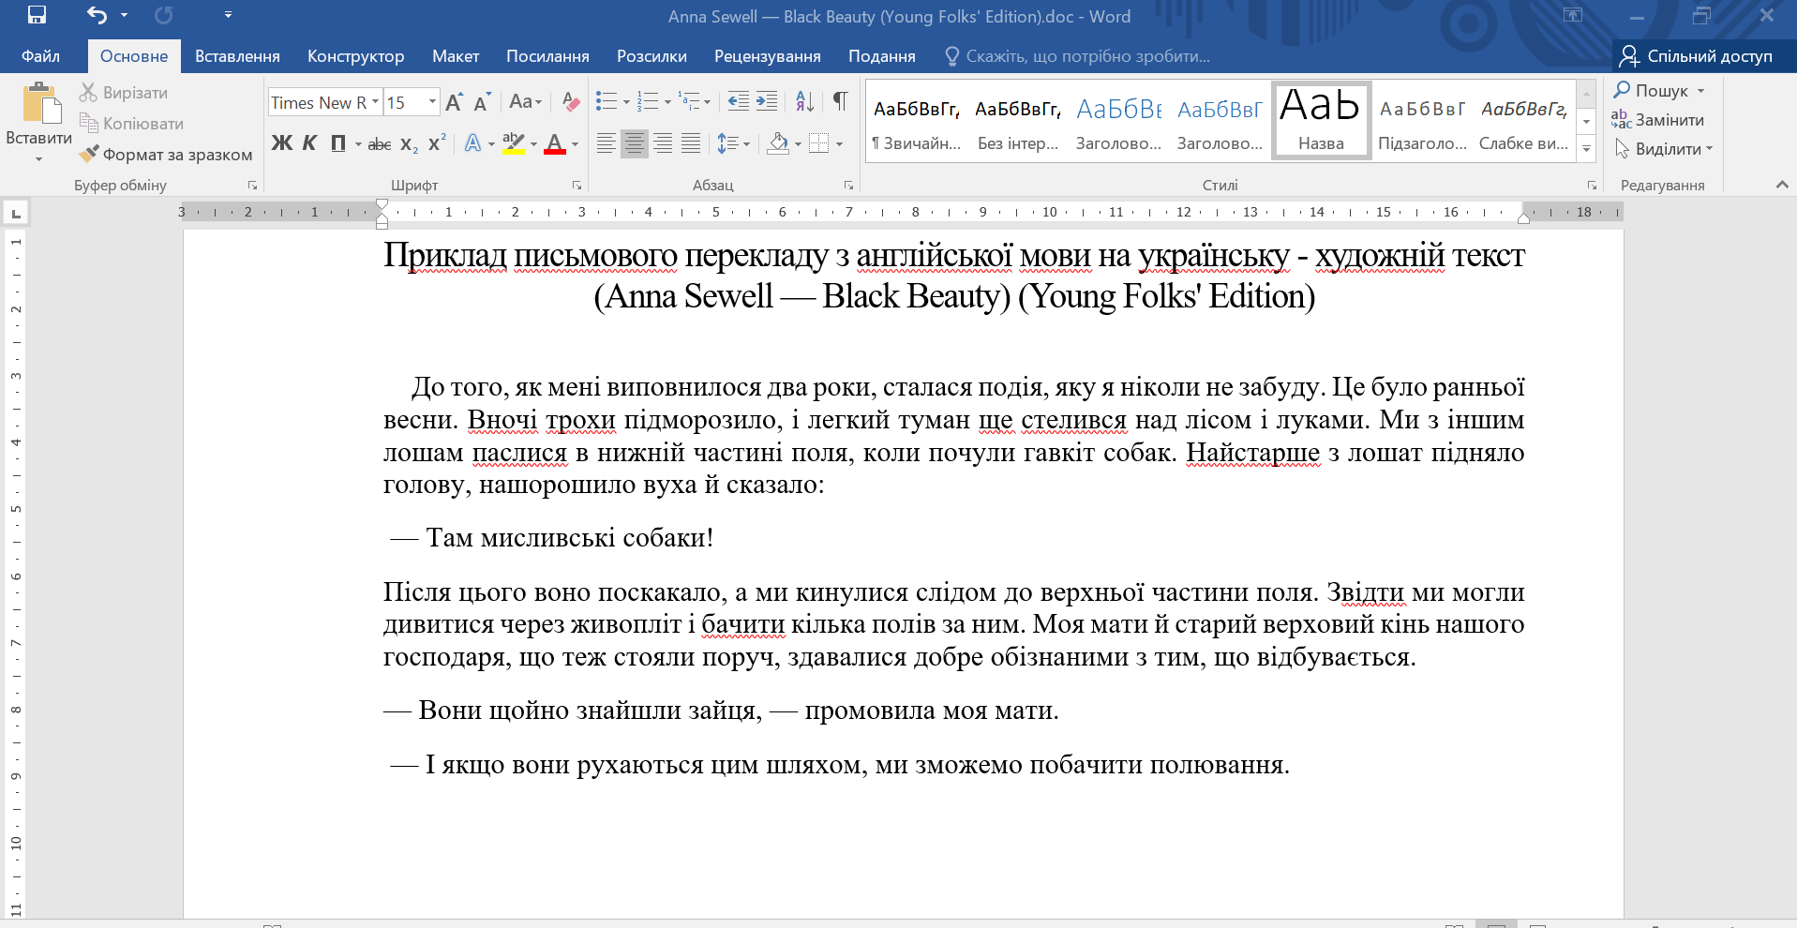Image resolution: width=1797 pixels, height=928 pixels.
Task: Open the Change Case (Aa) dropdown
Action: pos(526,102)
